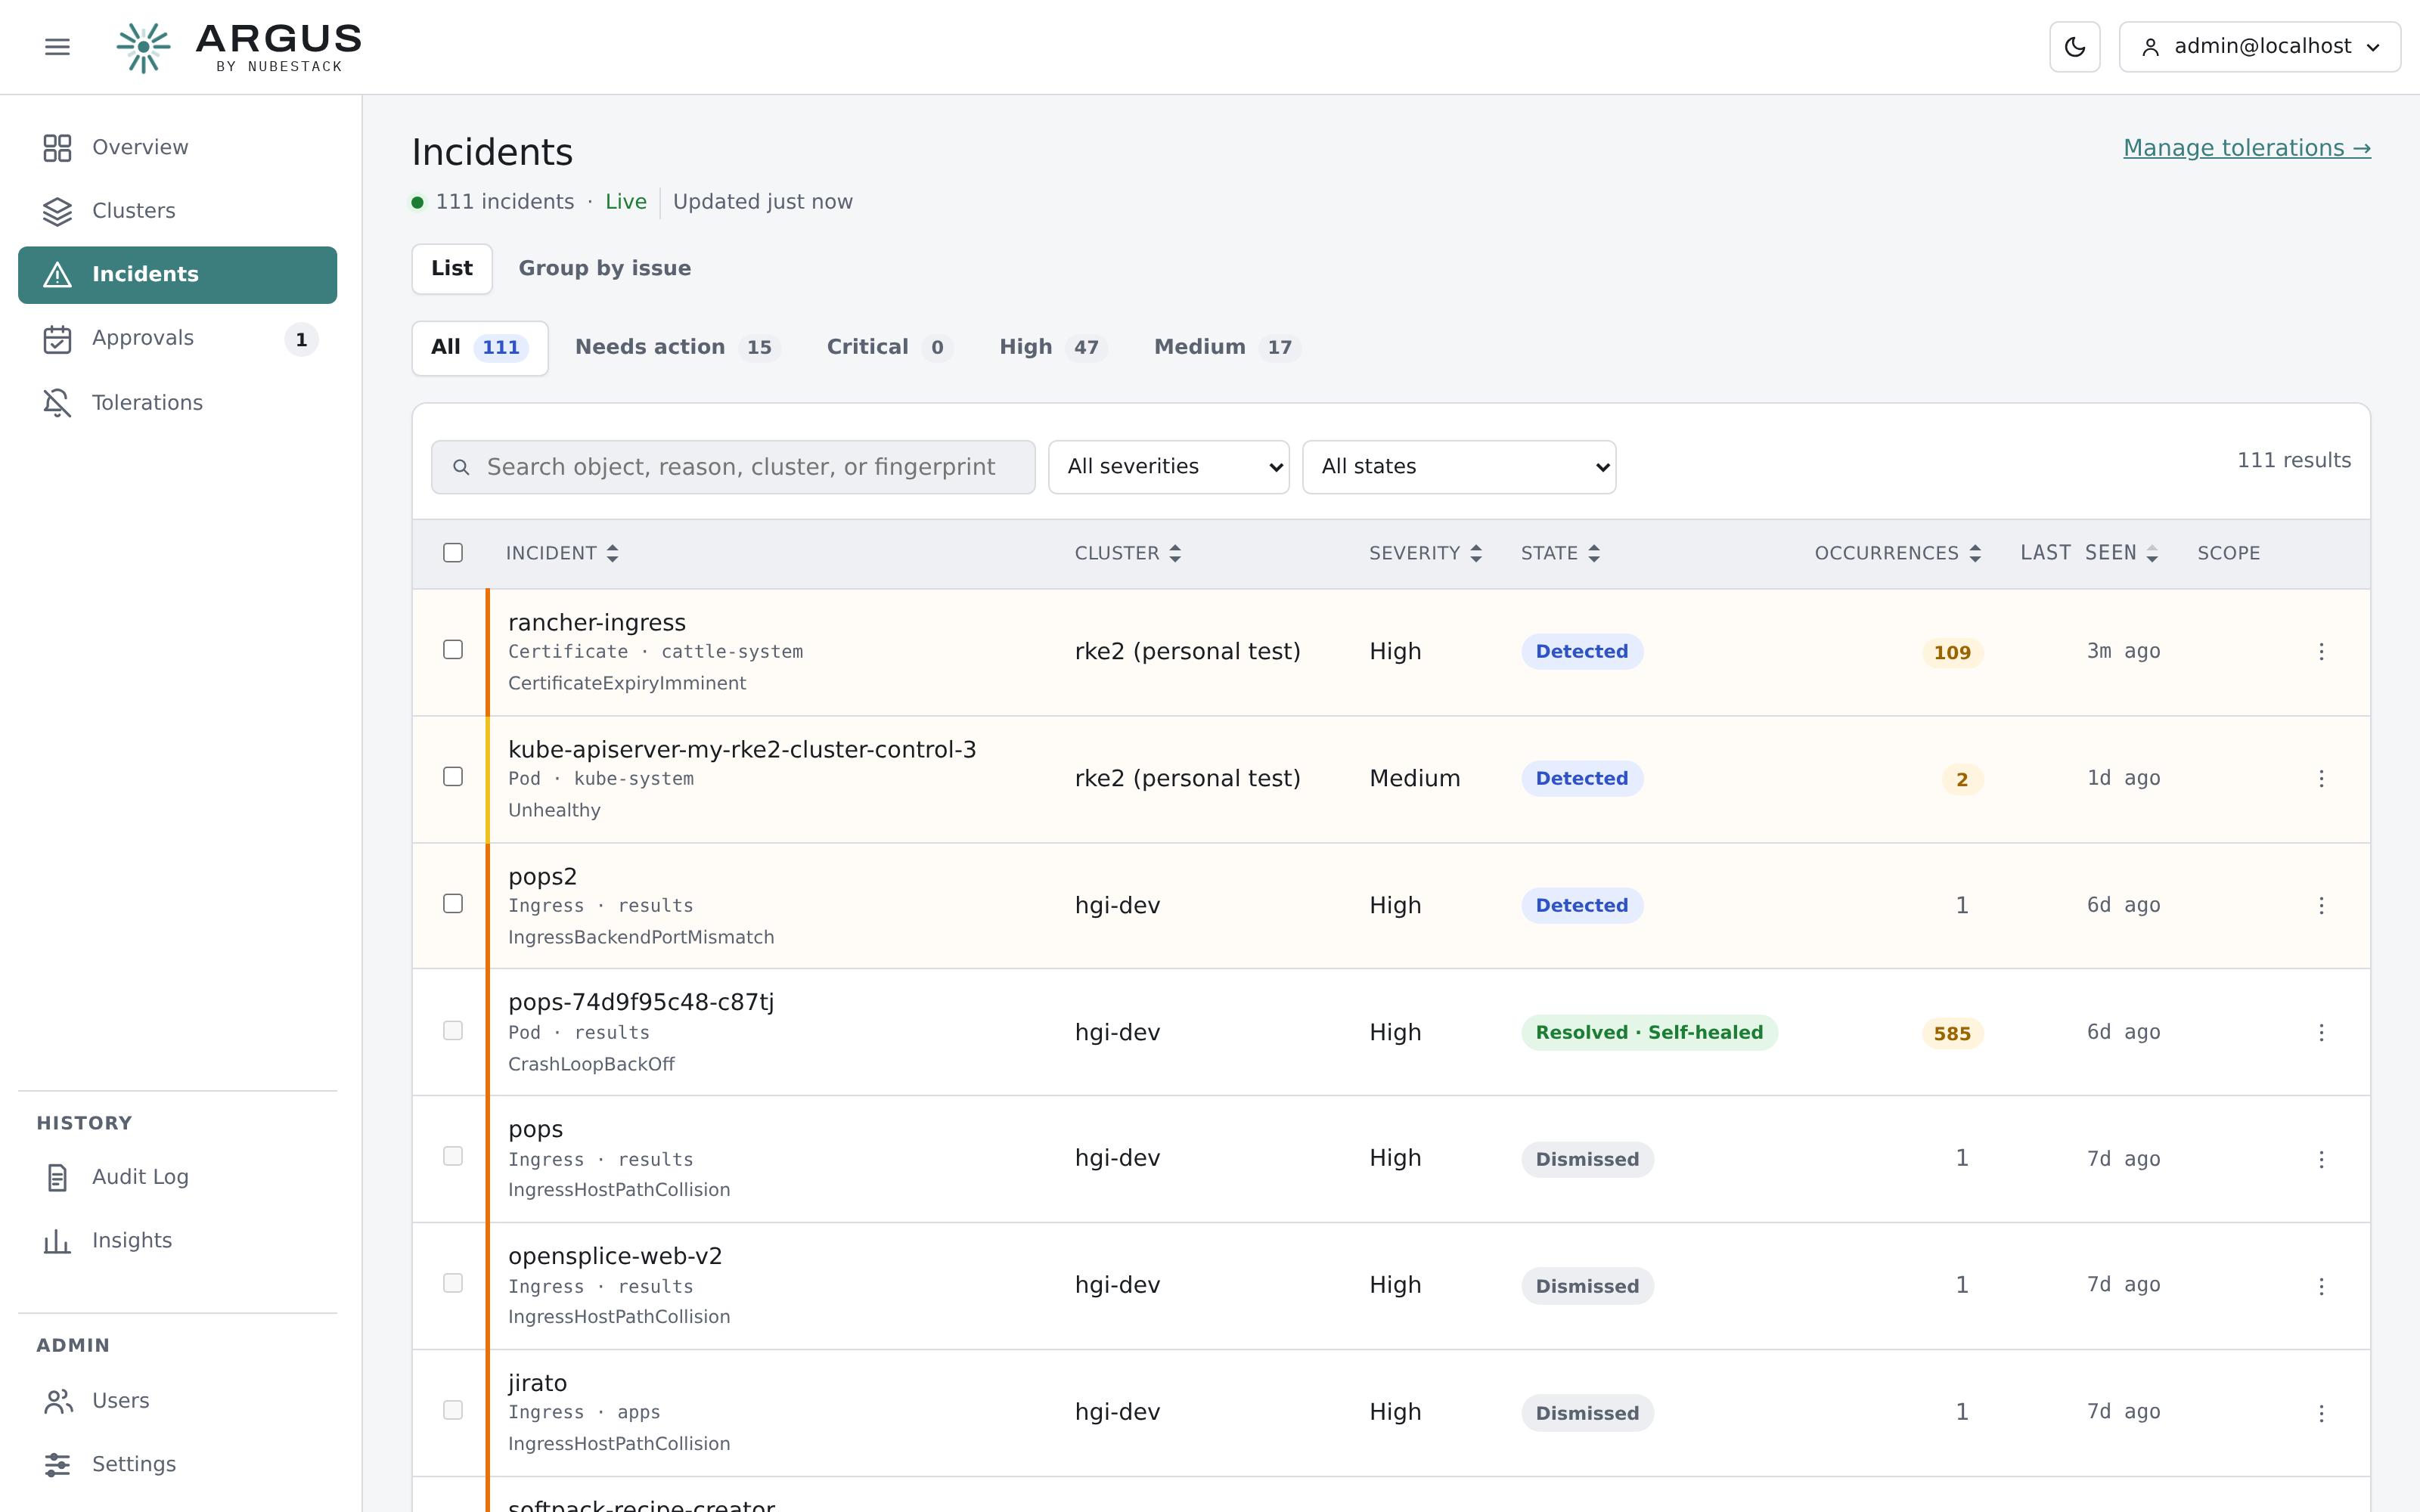Click the Users people icon

tap(57, 1401)
